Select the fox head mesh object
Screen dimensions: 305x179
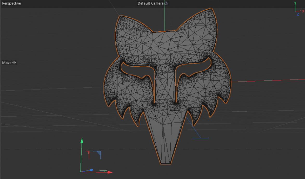(167, 86)
